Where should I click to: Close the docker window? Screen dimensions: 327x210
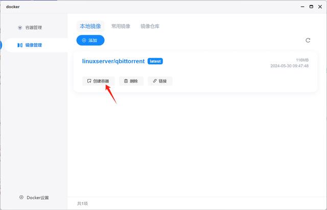pos(320,7)
